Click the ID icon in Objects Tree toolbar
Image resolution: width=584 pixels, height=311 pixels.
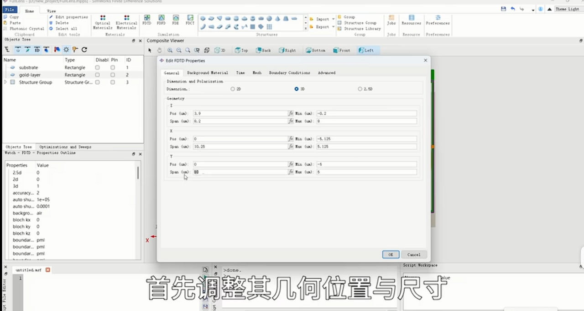pyautogui.click(x=37, y=49)
